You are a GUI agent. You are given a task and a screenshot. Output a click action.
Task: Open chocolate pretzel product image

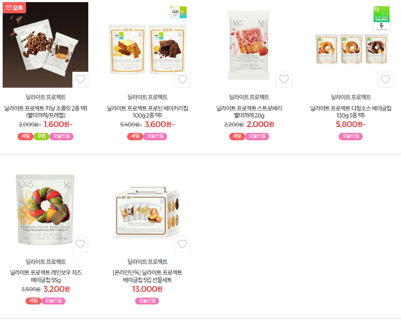[x=46, y=45]
